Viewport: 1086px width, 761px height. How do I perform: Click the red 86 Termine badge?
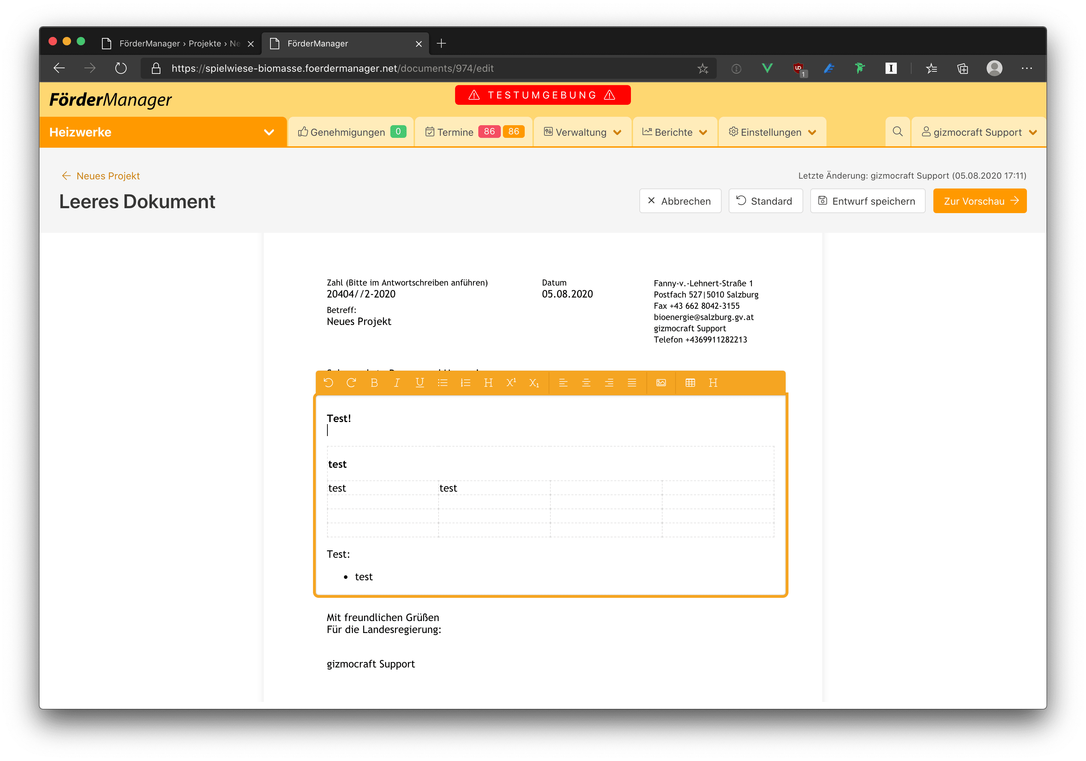click(x=490, y=132)
